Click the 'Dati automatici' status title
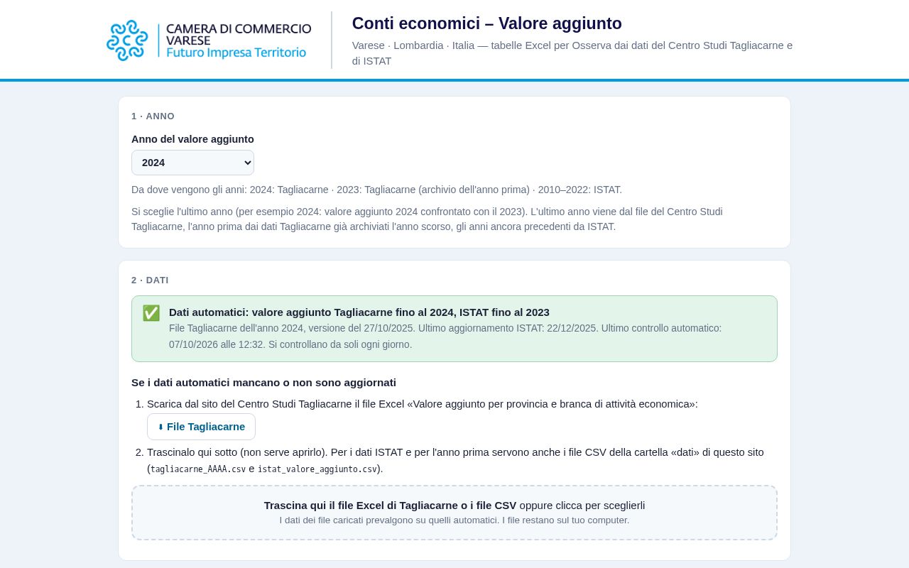This screenshot has width=909, height=568. point(359,312)
